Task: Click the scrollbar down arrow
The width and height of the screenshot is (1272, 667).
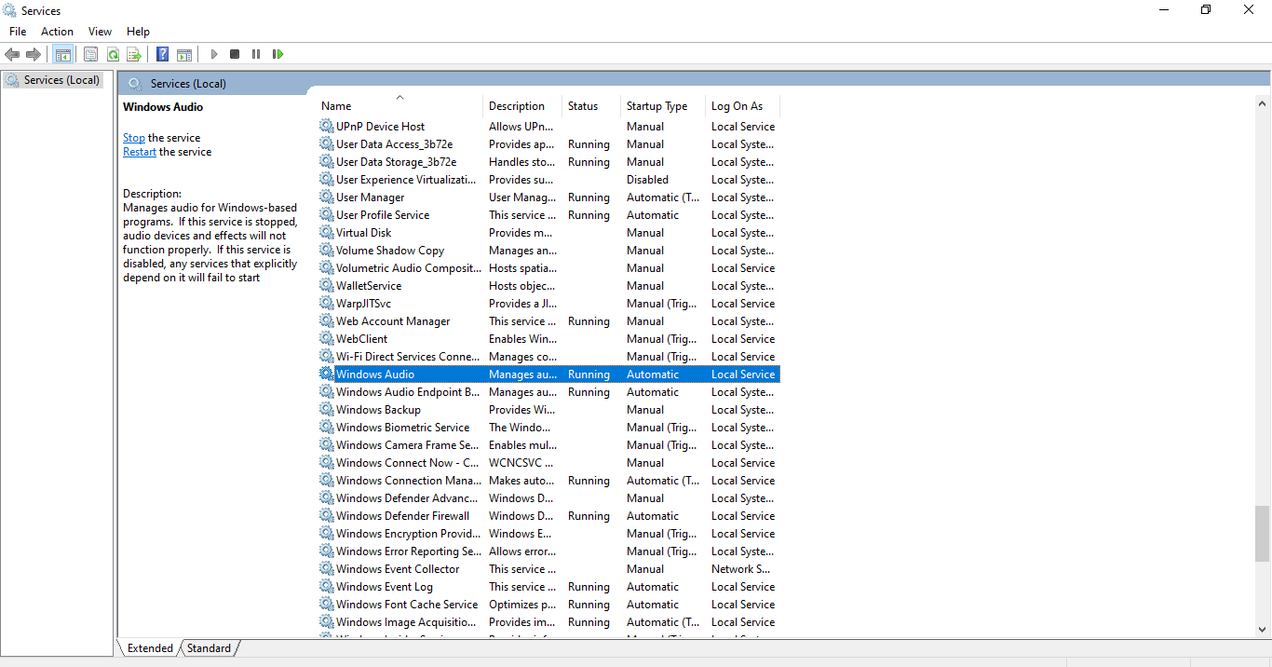Action: tap(1262, 630)
